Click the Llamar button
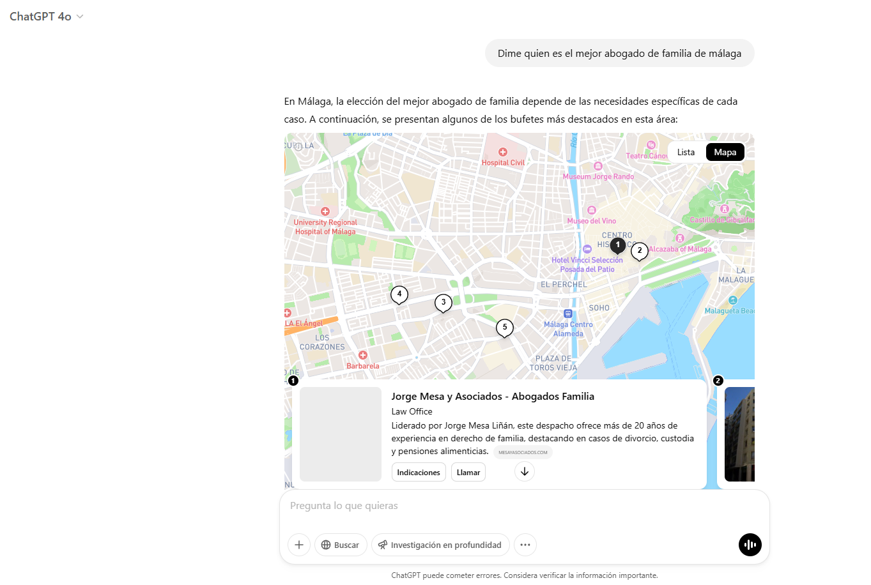The height and width of the screenshot is (585, 871). [468, 473]
